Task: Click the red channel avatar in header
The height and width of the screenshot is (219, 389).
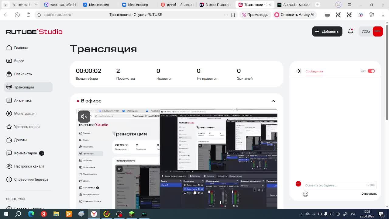Action: tap(378, 31)
